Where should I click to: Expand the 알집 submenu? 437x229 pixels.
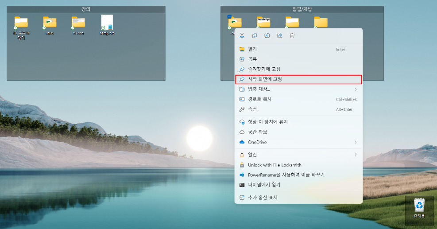[x=298, y=155]
